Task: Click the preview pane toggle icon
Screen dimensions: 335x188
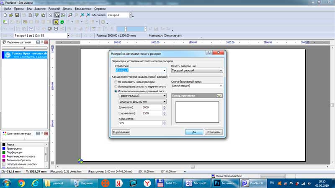Action: click(219, 96)
